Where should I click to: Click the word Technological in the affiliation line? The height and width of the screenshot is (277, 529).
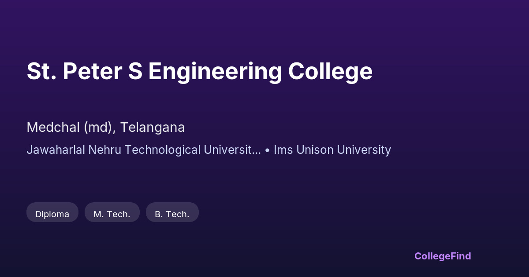click(x=162, y=150)
